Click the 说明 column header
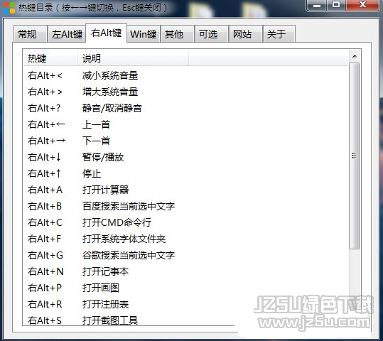383x341 pixels. (133, 58)
